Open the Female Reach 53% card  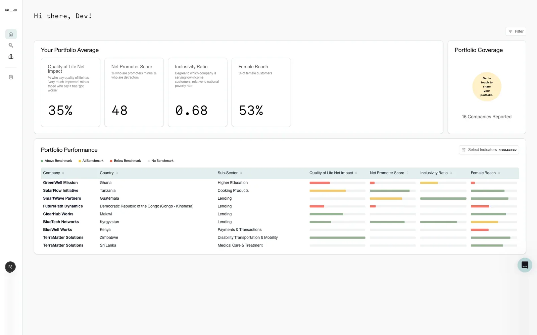tap(261, 92)
